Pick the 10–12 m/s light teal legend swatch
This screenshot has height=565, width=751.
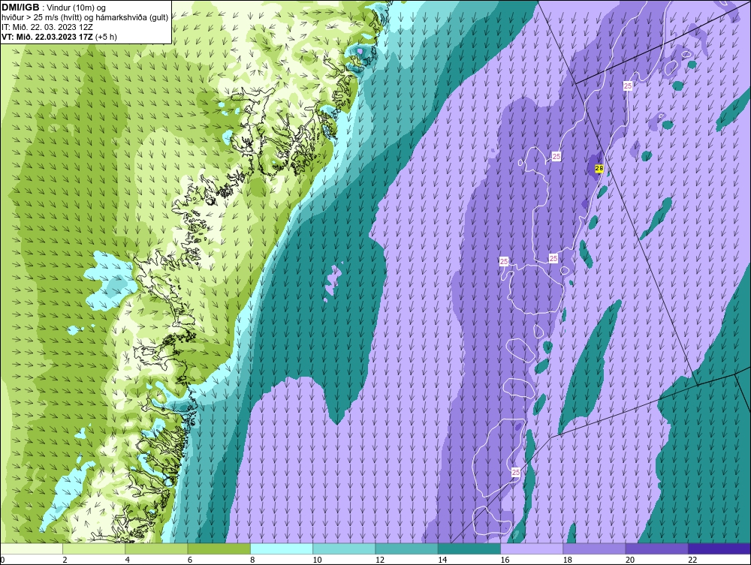pos(344,548)
